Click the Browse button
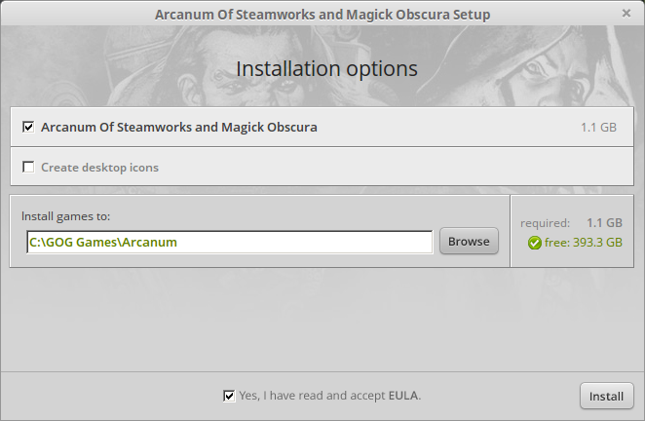 click(x=469, y=241)
